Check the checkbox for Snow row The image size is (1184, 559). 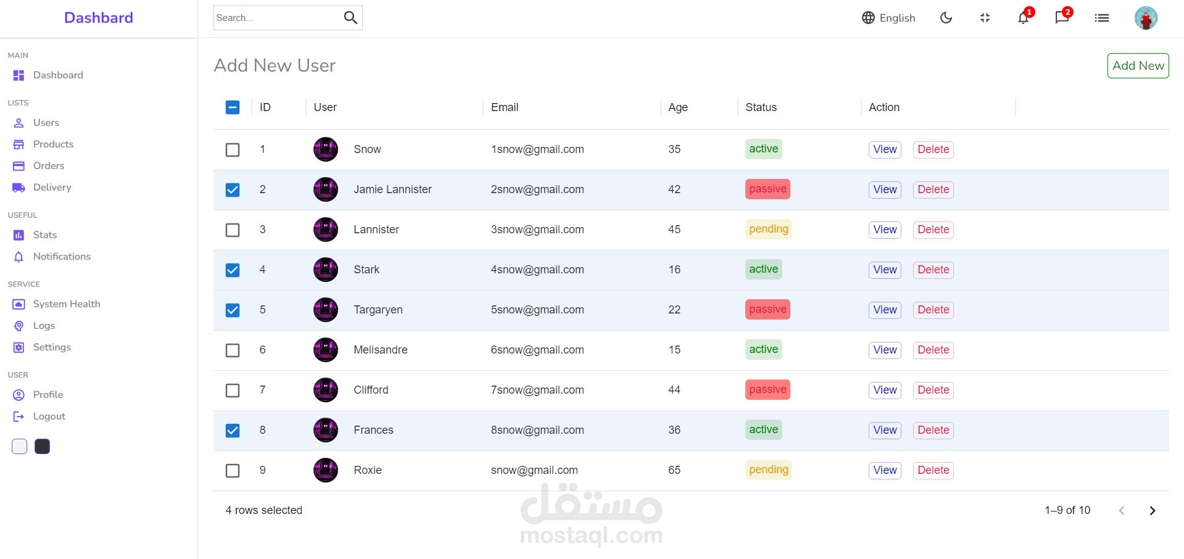[x=233, y=150]
